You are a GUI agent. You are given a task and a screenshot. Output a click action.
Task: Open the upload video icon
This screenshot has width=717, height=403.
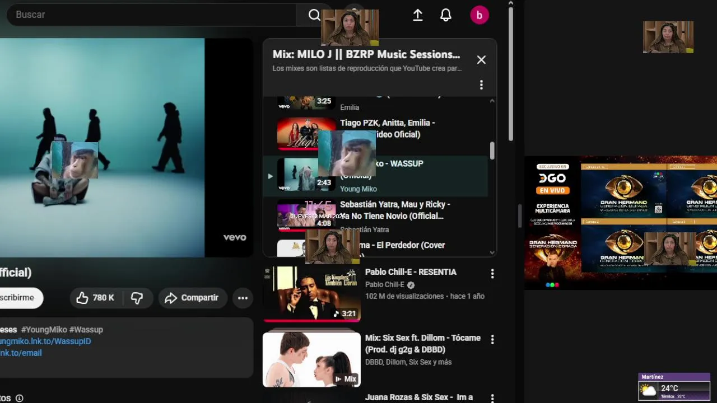point(418,15)
